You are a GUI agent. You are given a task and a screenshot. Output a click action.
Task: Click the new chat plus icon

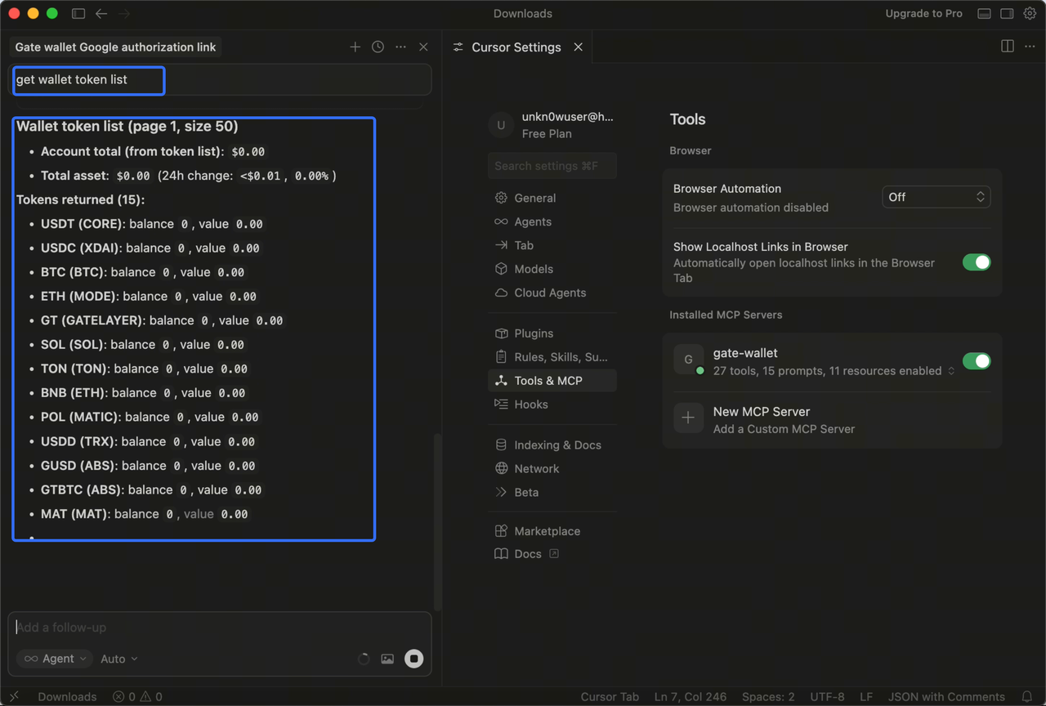[355, 47]
